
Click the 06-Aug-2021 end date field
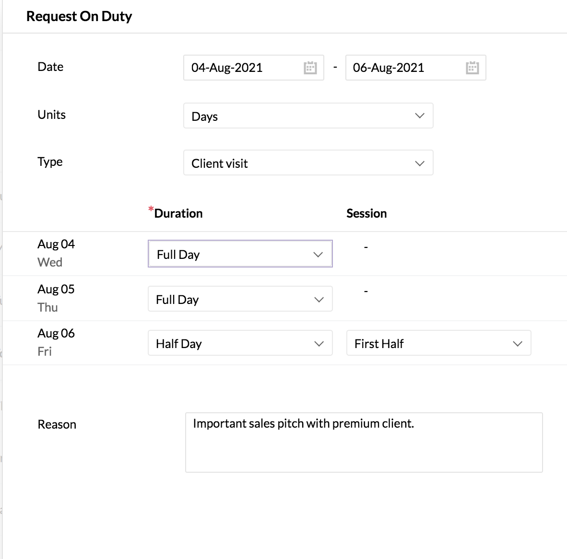404,68
